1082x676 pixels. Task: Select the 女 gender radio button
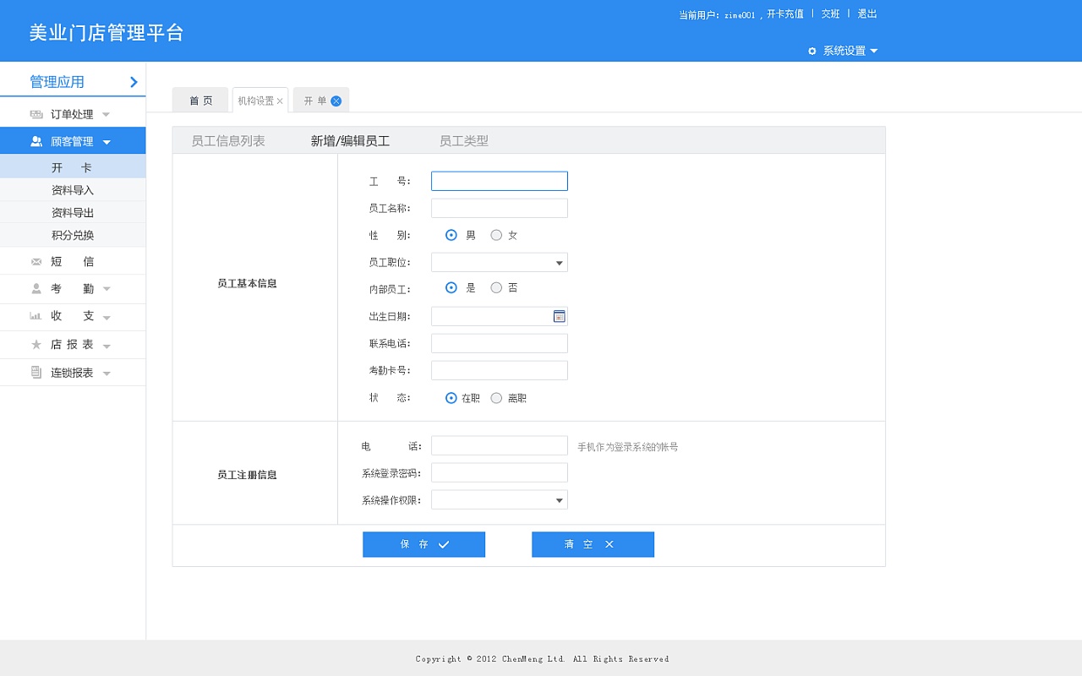(x=497, y=235)
